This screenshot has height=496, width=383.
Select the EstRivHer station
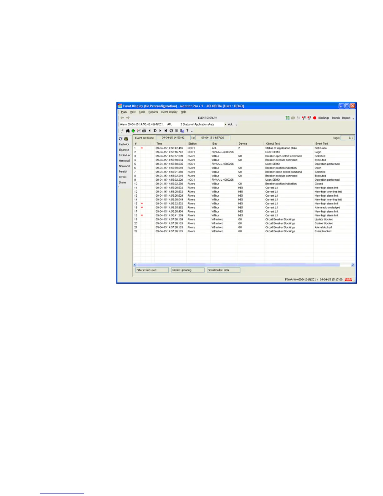pyautogui.click(x=125, y=155)
